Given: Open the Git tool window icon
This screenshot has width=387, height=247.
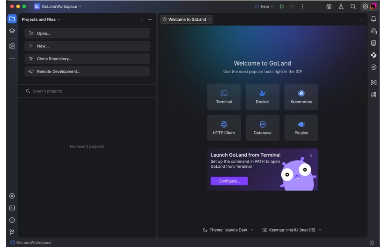Looking at the screenshot, I should tap(12, 232).
